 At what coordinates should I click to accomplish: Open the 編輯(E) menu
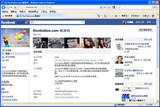(x=14, y=12)
